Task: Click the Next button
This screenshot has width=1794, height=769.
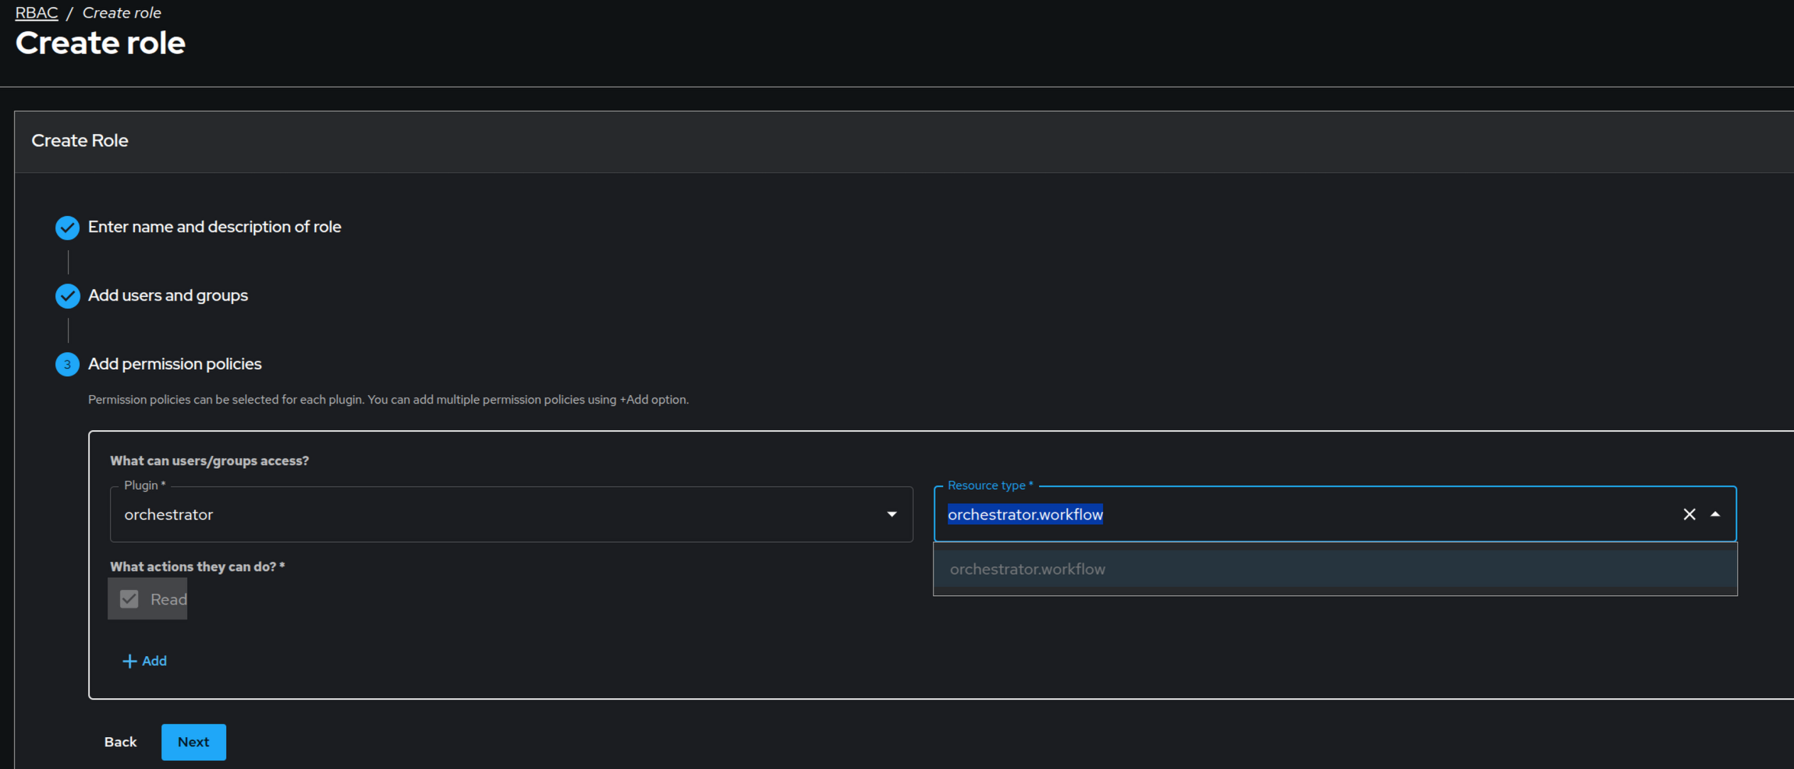Action: 193,742
